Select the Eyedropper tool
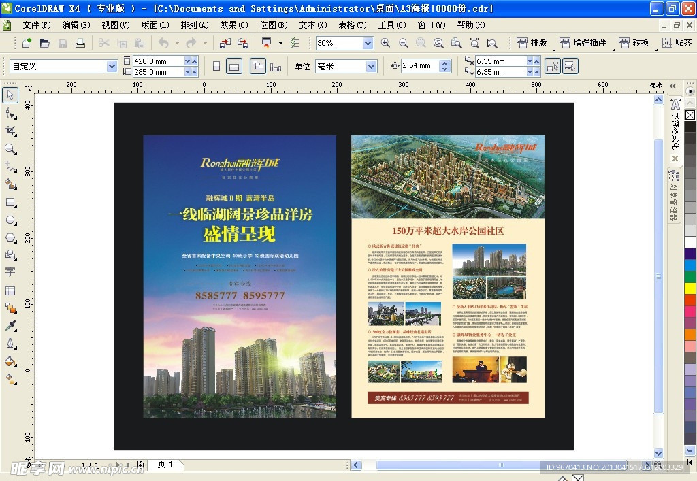Screen dimensions: 697x481 [x=10, y=326]
